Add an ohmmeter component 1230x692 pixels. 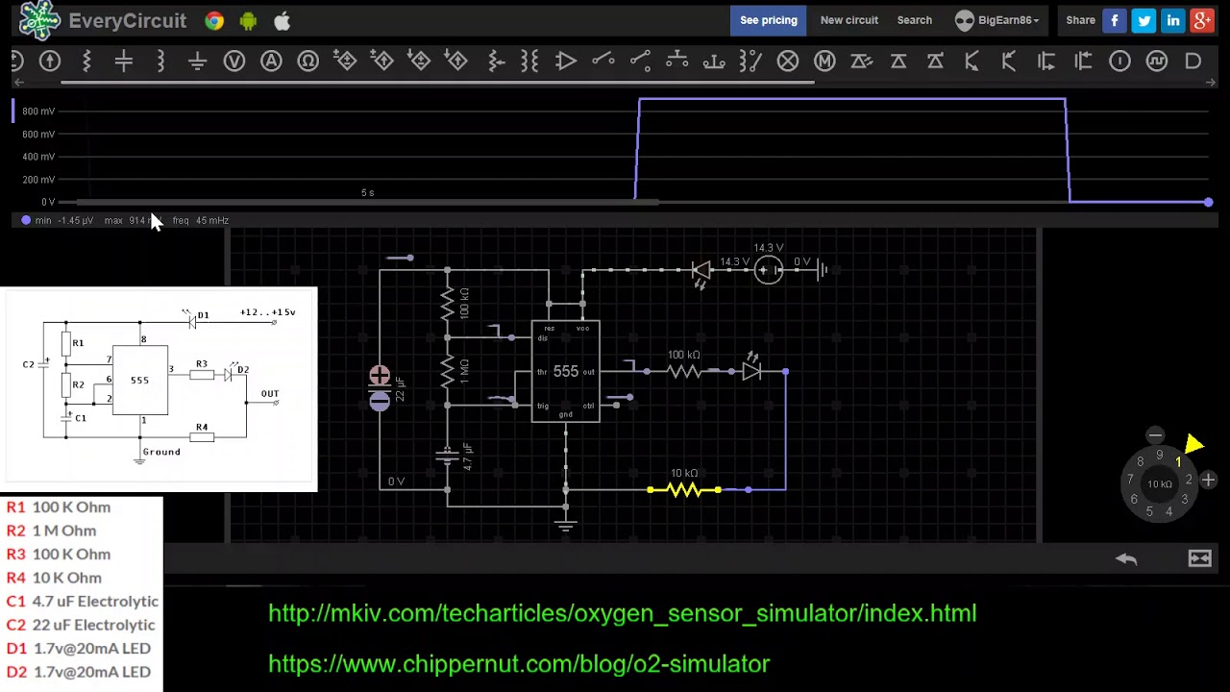coord(307,62)
